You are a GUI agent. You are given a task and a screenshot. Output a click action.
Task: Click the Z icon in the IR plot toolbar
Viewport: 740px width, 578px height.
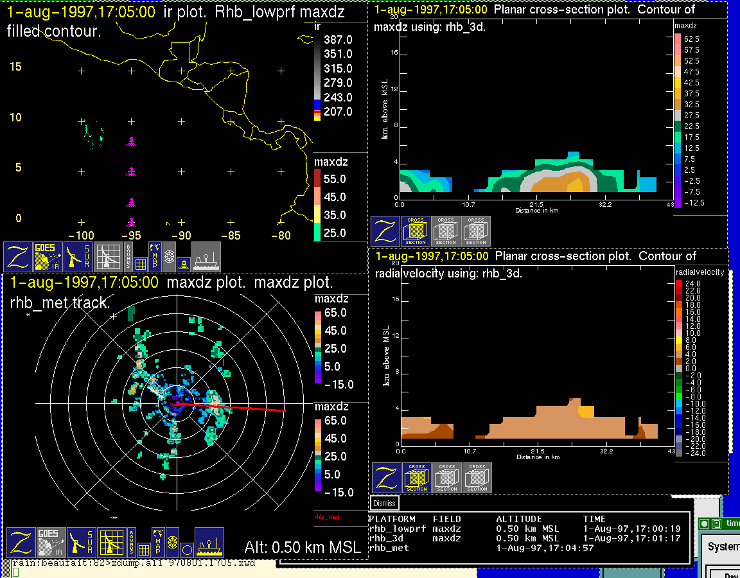[17, 257]
